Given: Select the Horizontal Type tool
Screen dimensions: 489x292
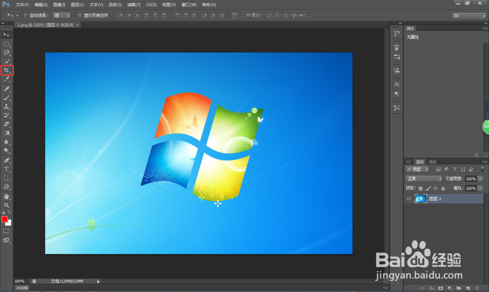Looking at the screenshot, I should click(x=6, y=169).
